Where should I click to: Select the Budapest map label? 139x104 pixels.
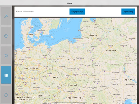pyautogui.click(x=71, y=91)
